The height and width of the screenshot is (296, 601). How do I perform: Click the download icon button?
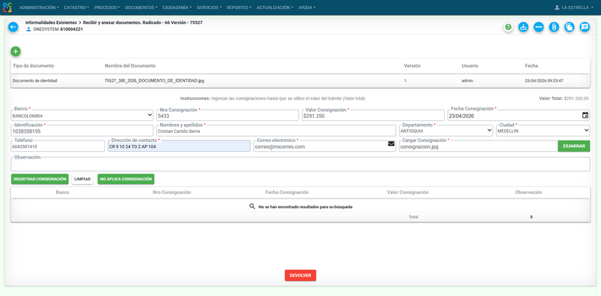pos(523,27)
